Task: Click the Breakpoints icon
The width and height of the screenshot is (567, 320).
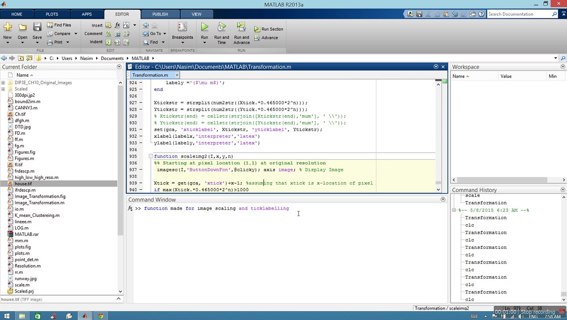Action: click(x=182, y=28)
